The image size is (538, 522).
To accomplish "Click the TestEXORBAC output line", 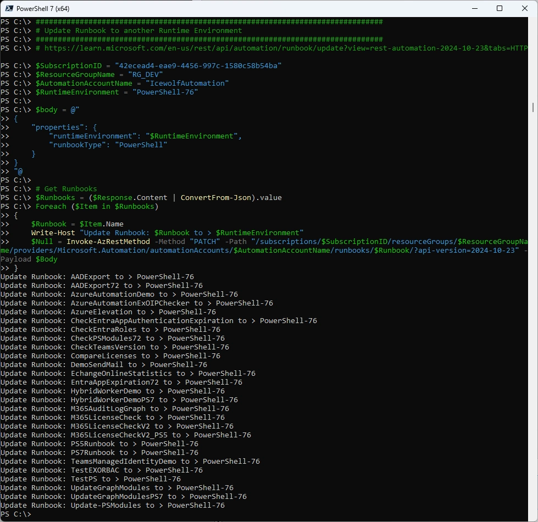I will tap(102, 470).
